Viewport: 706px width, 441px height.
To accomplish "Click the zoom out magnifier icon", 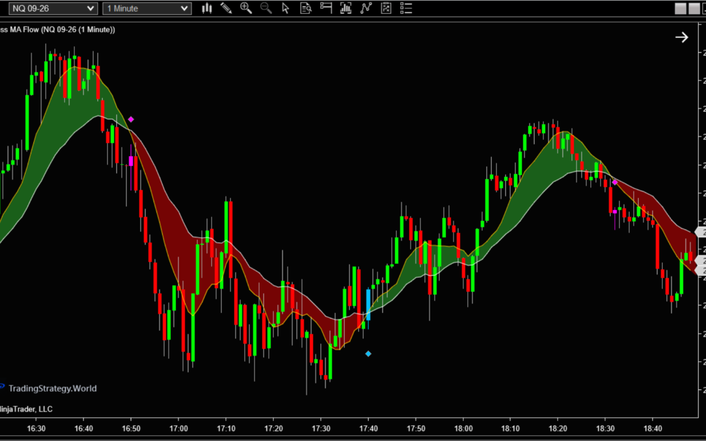I will [265, 8].
